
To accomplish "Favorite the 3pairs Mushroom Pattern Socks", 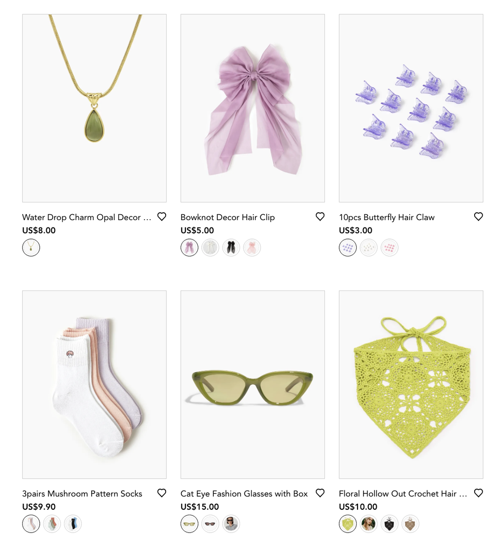I will 162,493.
